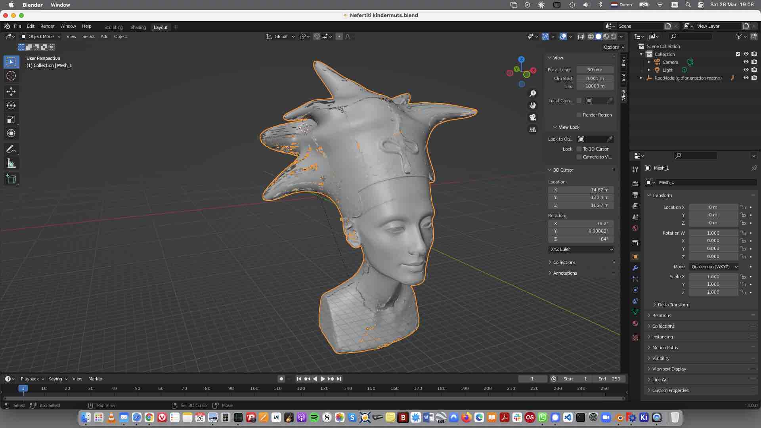Open the Render properties tab icon
Screen dimensions: 761x428
[635, 183]
